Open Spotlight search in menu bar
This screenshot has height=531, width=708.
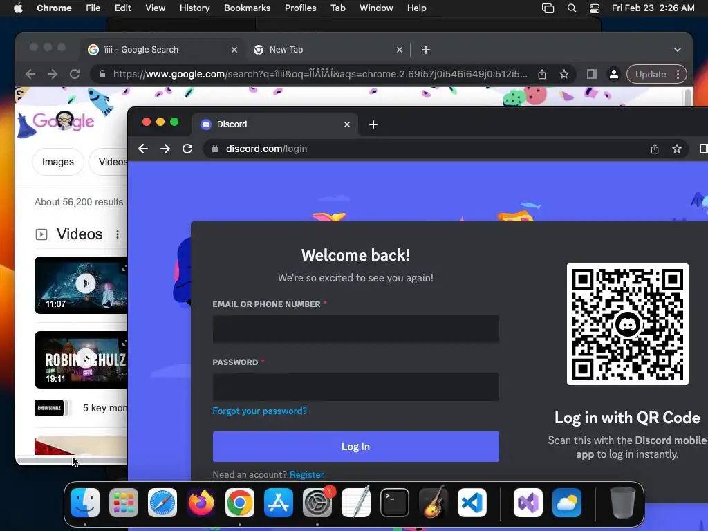(x=572, y=8)
